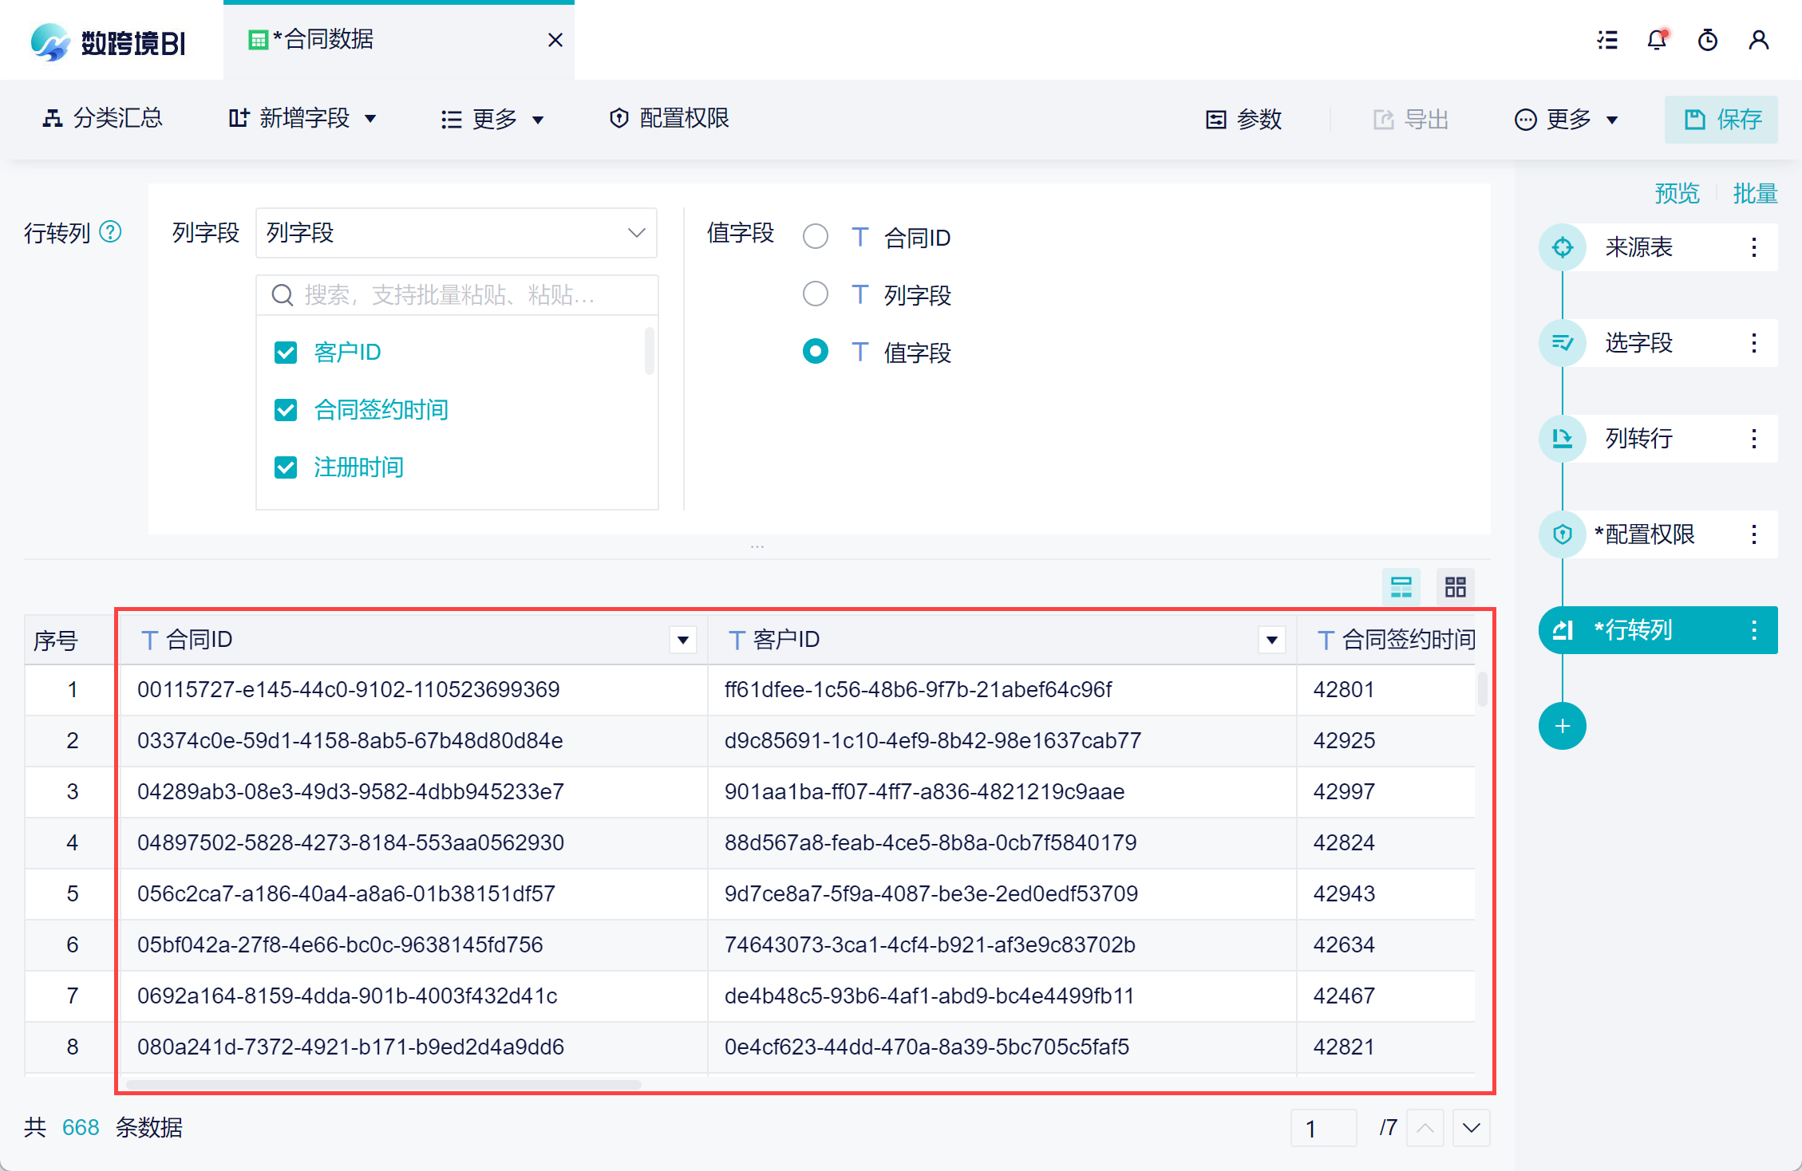The image size is (1802, 1171).
Task: Click the 668 record count
Action: 81,1127
